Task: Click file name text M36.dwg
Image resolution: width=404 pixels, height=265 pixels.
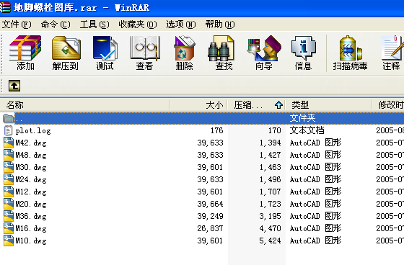Action: 31,216
